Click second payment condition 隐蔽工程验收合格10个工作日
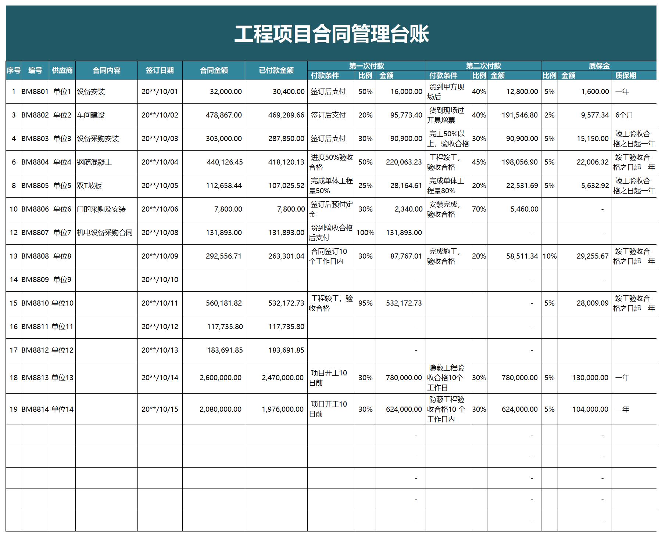 click(x=448, y=378)
